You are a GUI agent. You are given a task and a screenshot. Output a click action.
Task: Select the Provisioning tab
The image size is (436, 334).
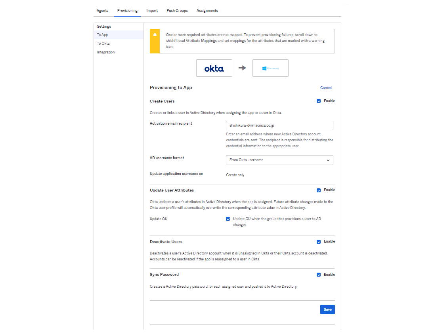coord(127,11)
